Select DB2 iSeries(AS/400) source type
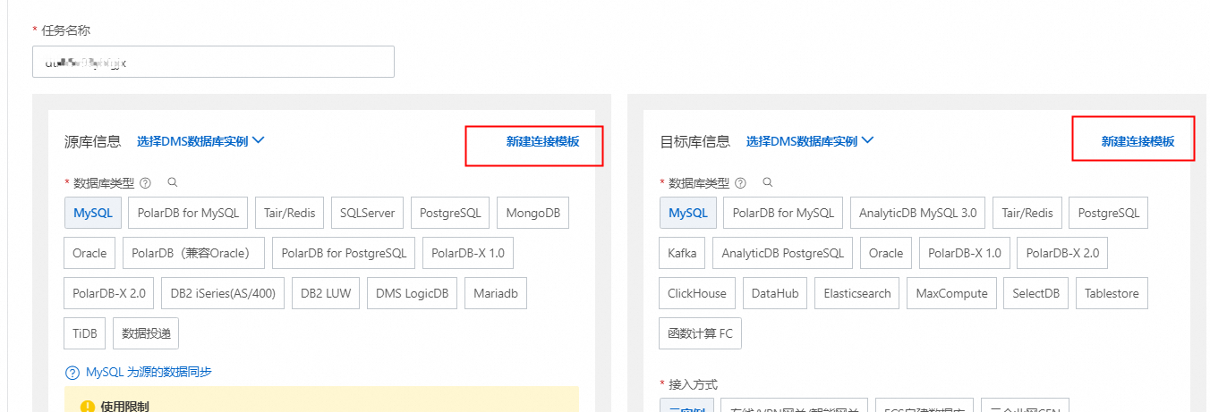 click(x=224, y=293)
